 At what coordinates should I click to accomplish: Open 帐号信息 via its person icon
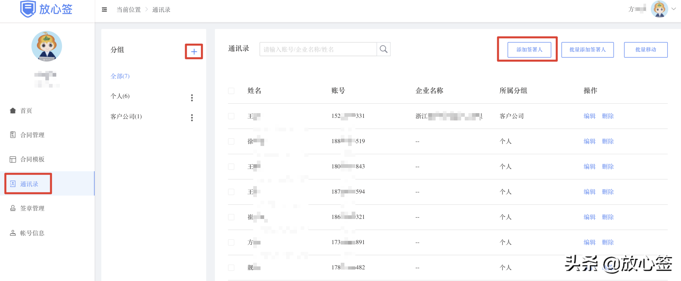tap(13, 233)
